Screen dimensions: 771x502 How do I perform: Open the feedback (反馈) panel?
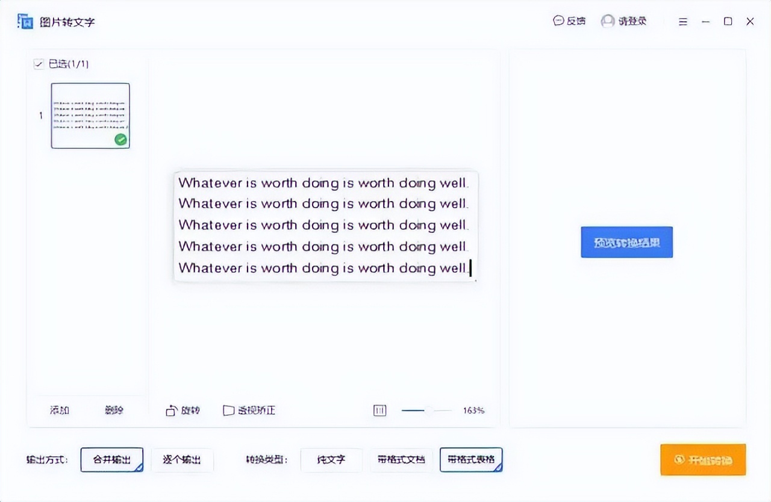click(569, 20)
